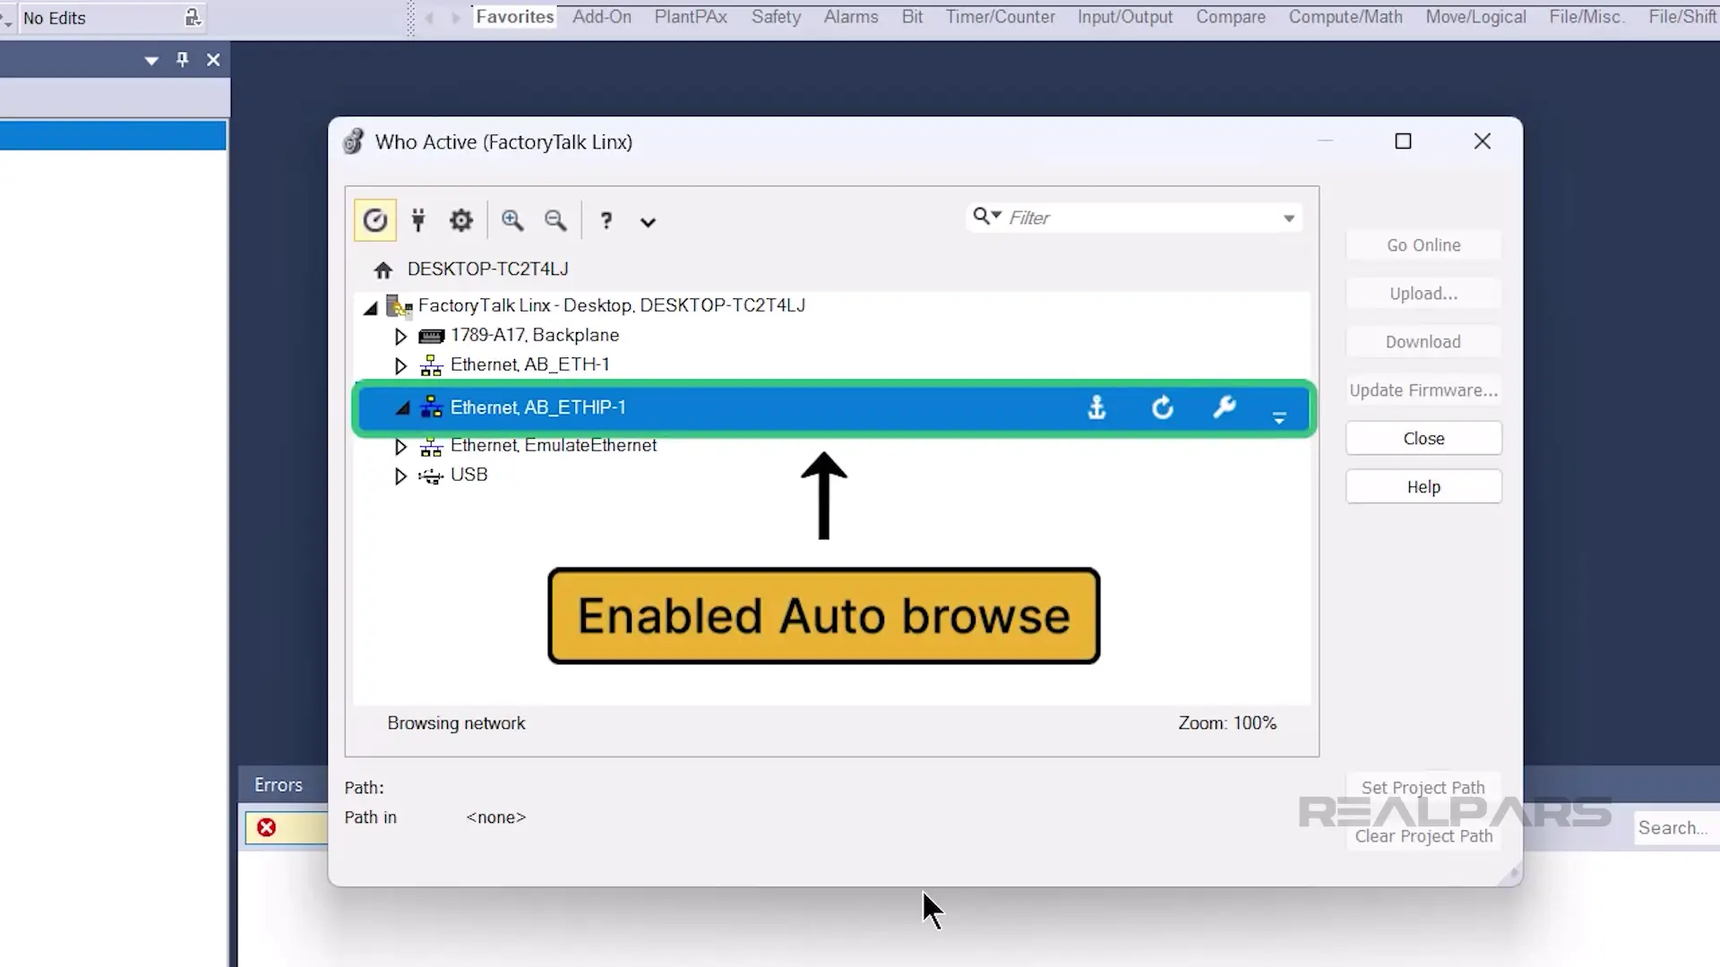
Task: Toggle the left panel pin icon
Action: click(183, 60)
